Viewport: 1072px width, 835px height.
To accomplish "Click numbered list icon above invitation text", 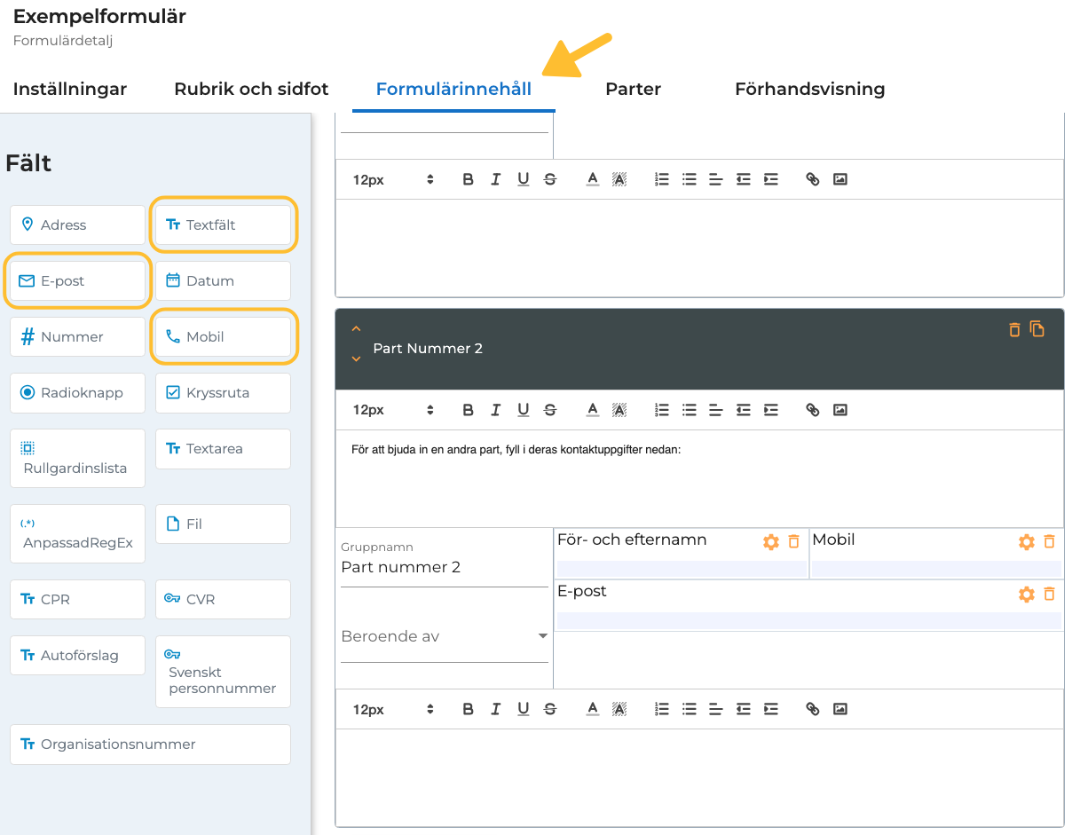I will coord(661,410).
